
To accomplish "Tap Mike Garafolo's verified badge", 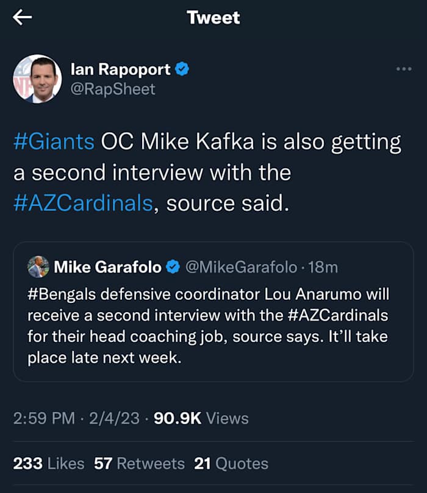I will [173, 267].
